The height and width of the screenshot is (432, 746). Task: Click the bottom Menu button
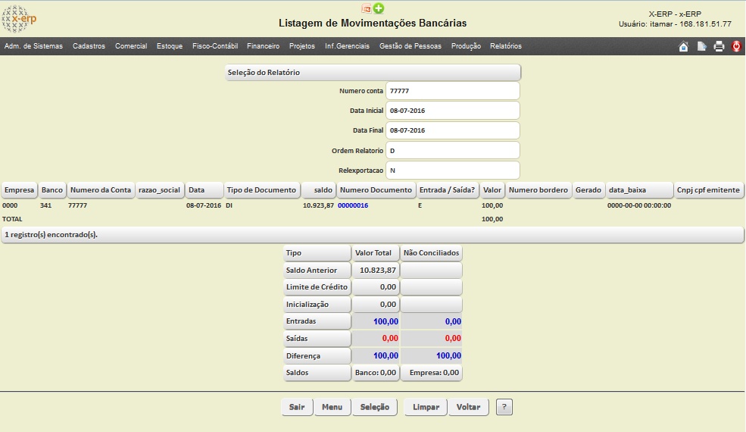coord(332,407)
